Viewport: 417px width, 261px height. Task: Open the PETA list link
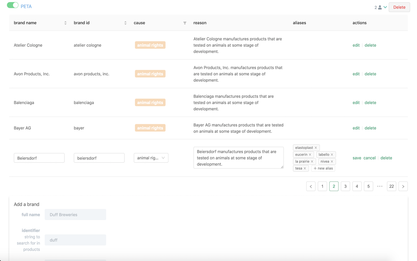point(26,7)
